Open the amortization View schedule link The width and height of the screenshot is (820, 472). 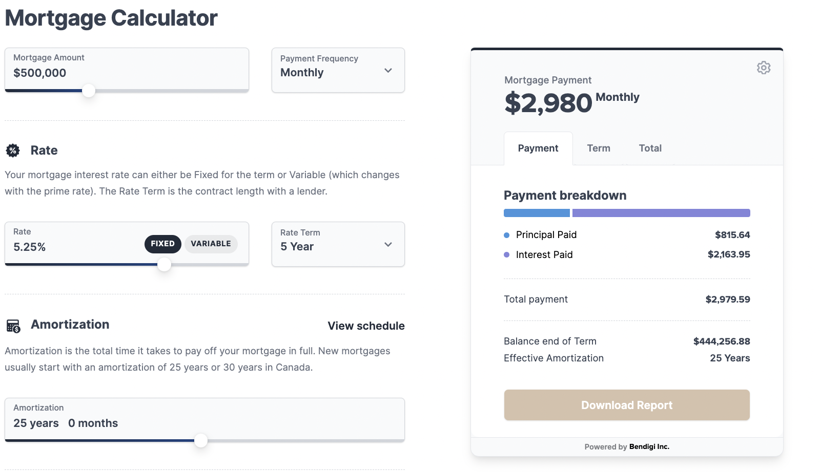365,326
